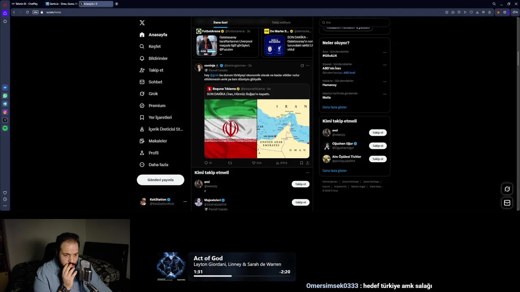Viewport: 520px width, 292px height.
Task: Open the floating Grok button
Action: [507, 189]
